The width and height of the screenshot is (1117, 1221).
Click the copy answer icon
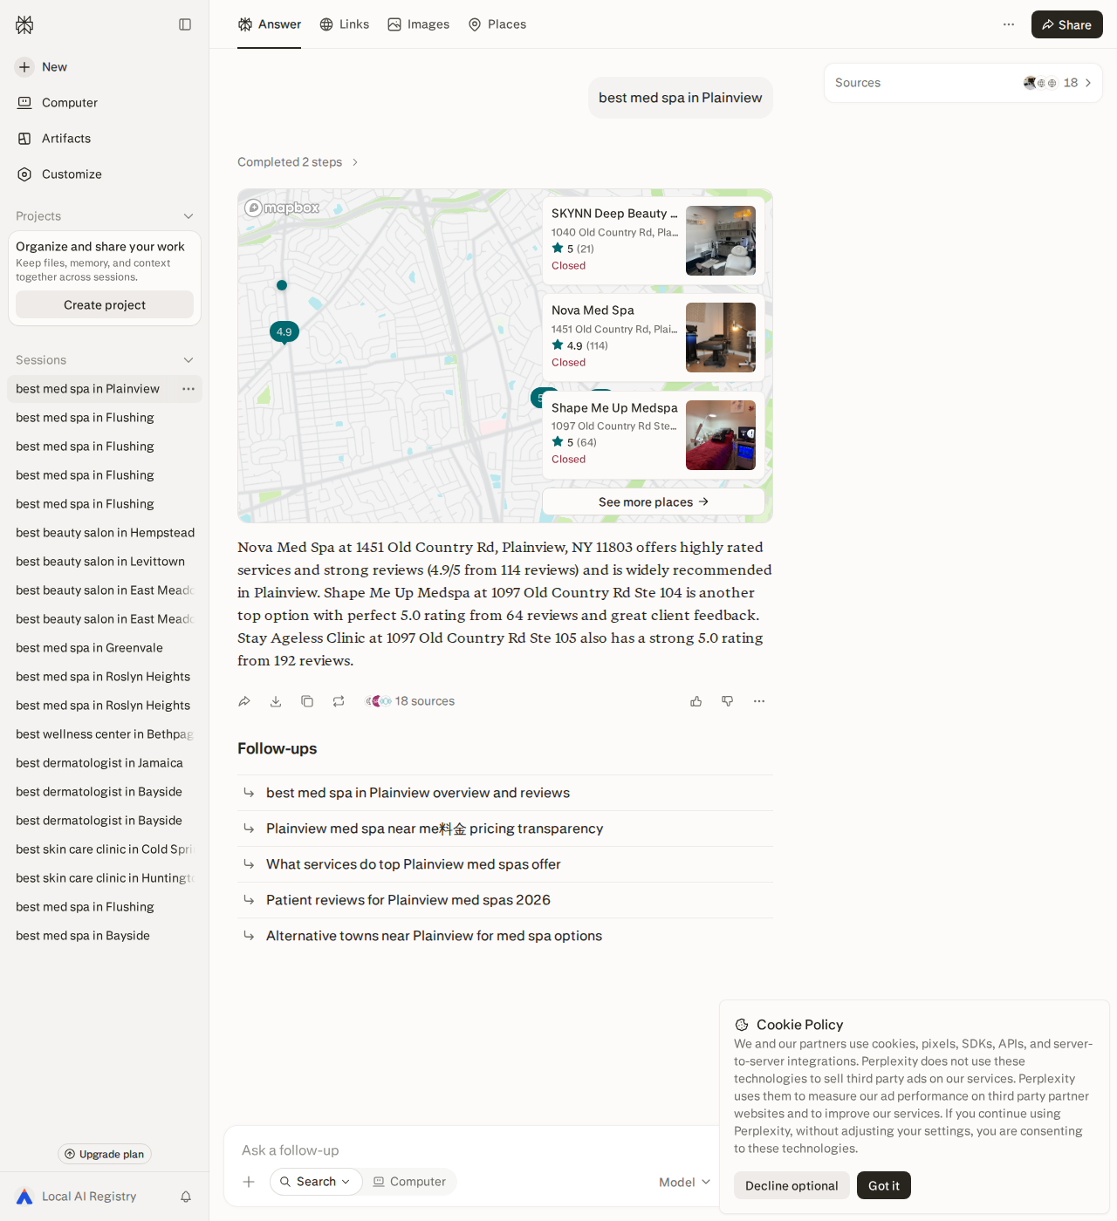pyautogui.click(x=307, y=701)
